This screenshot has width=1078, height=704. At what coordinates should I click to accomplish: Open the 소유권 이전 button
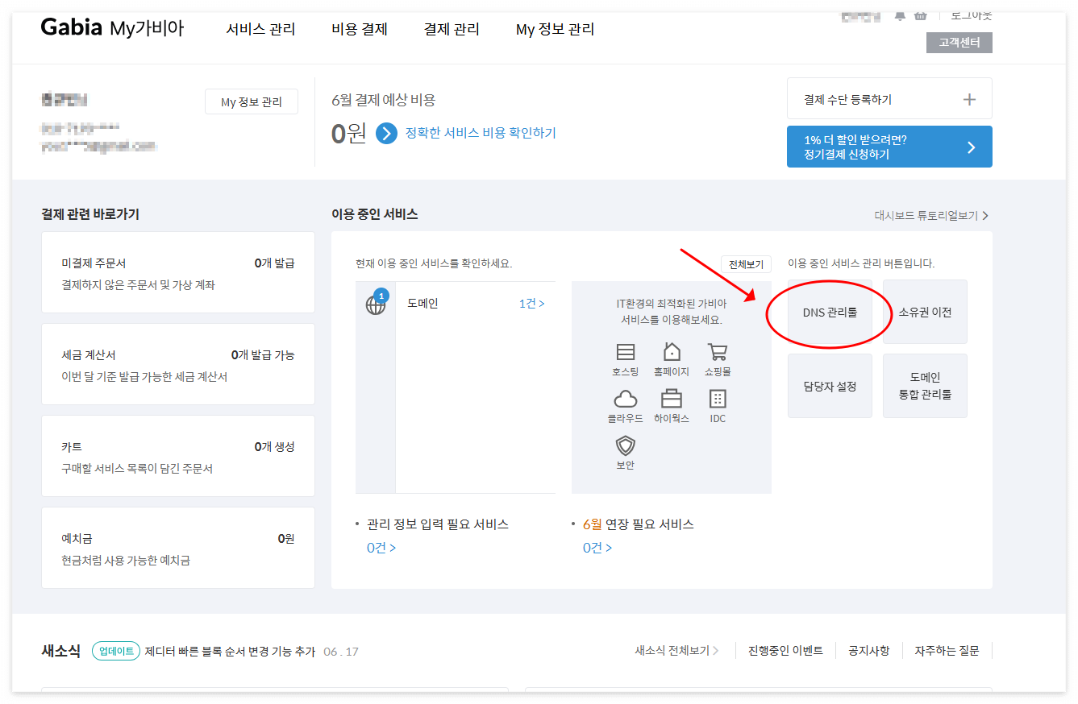click(x=925, y=312)
